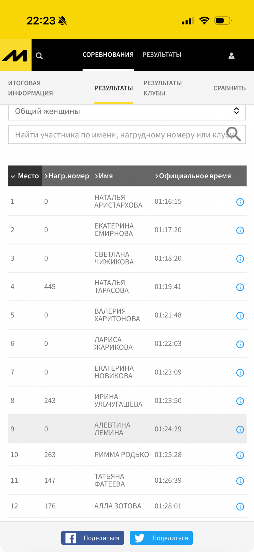Click magnifier icon in participant search field
Image resolution: width=254 pixels, height=552 pixels.
(234, 134)
